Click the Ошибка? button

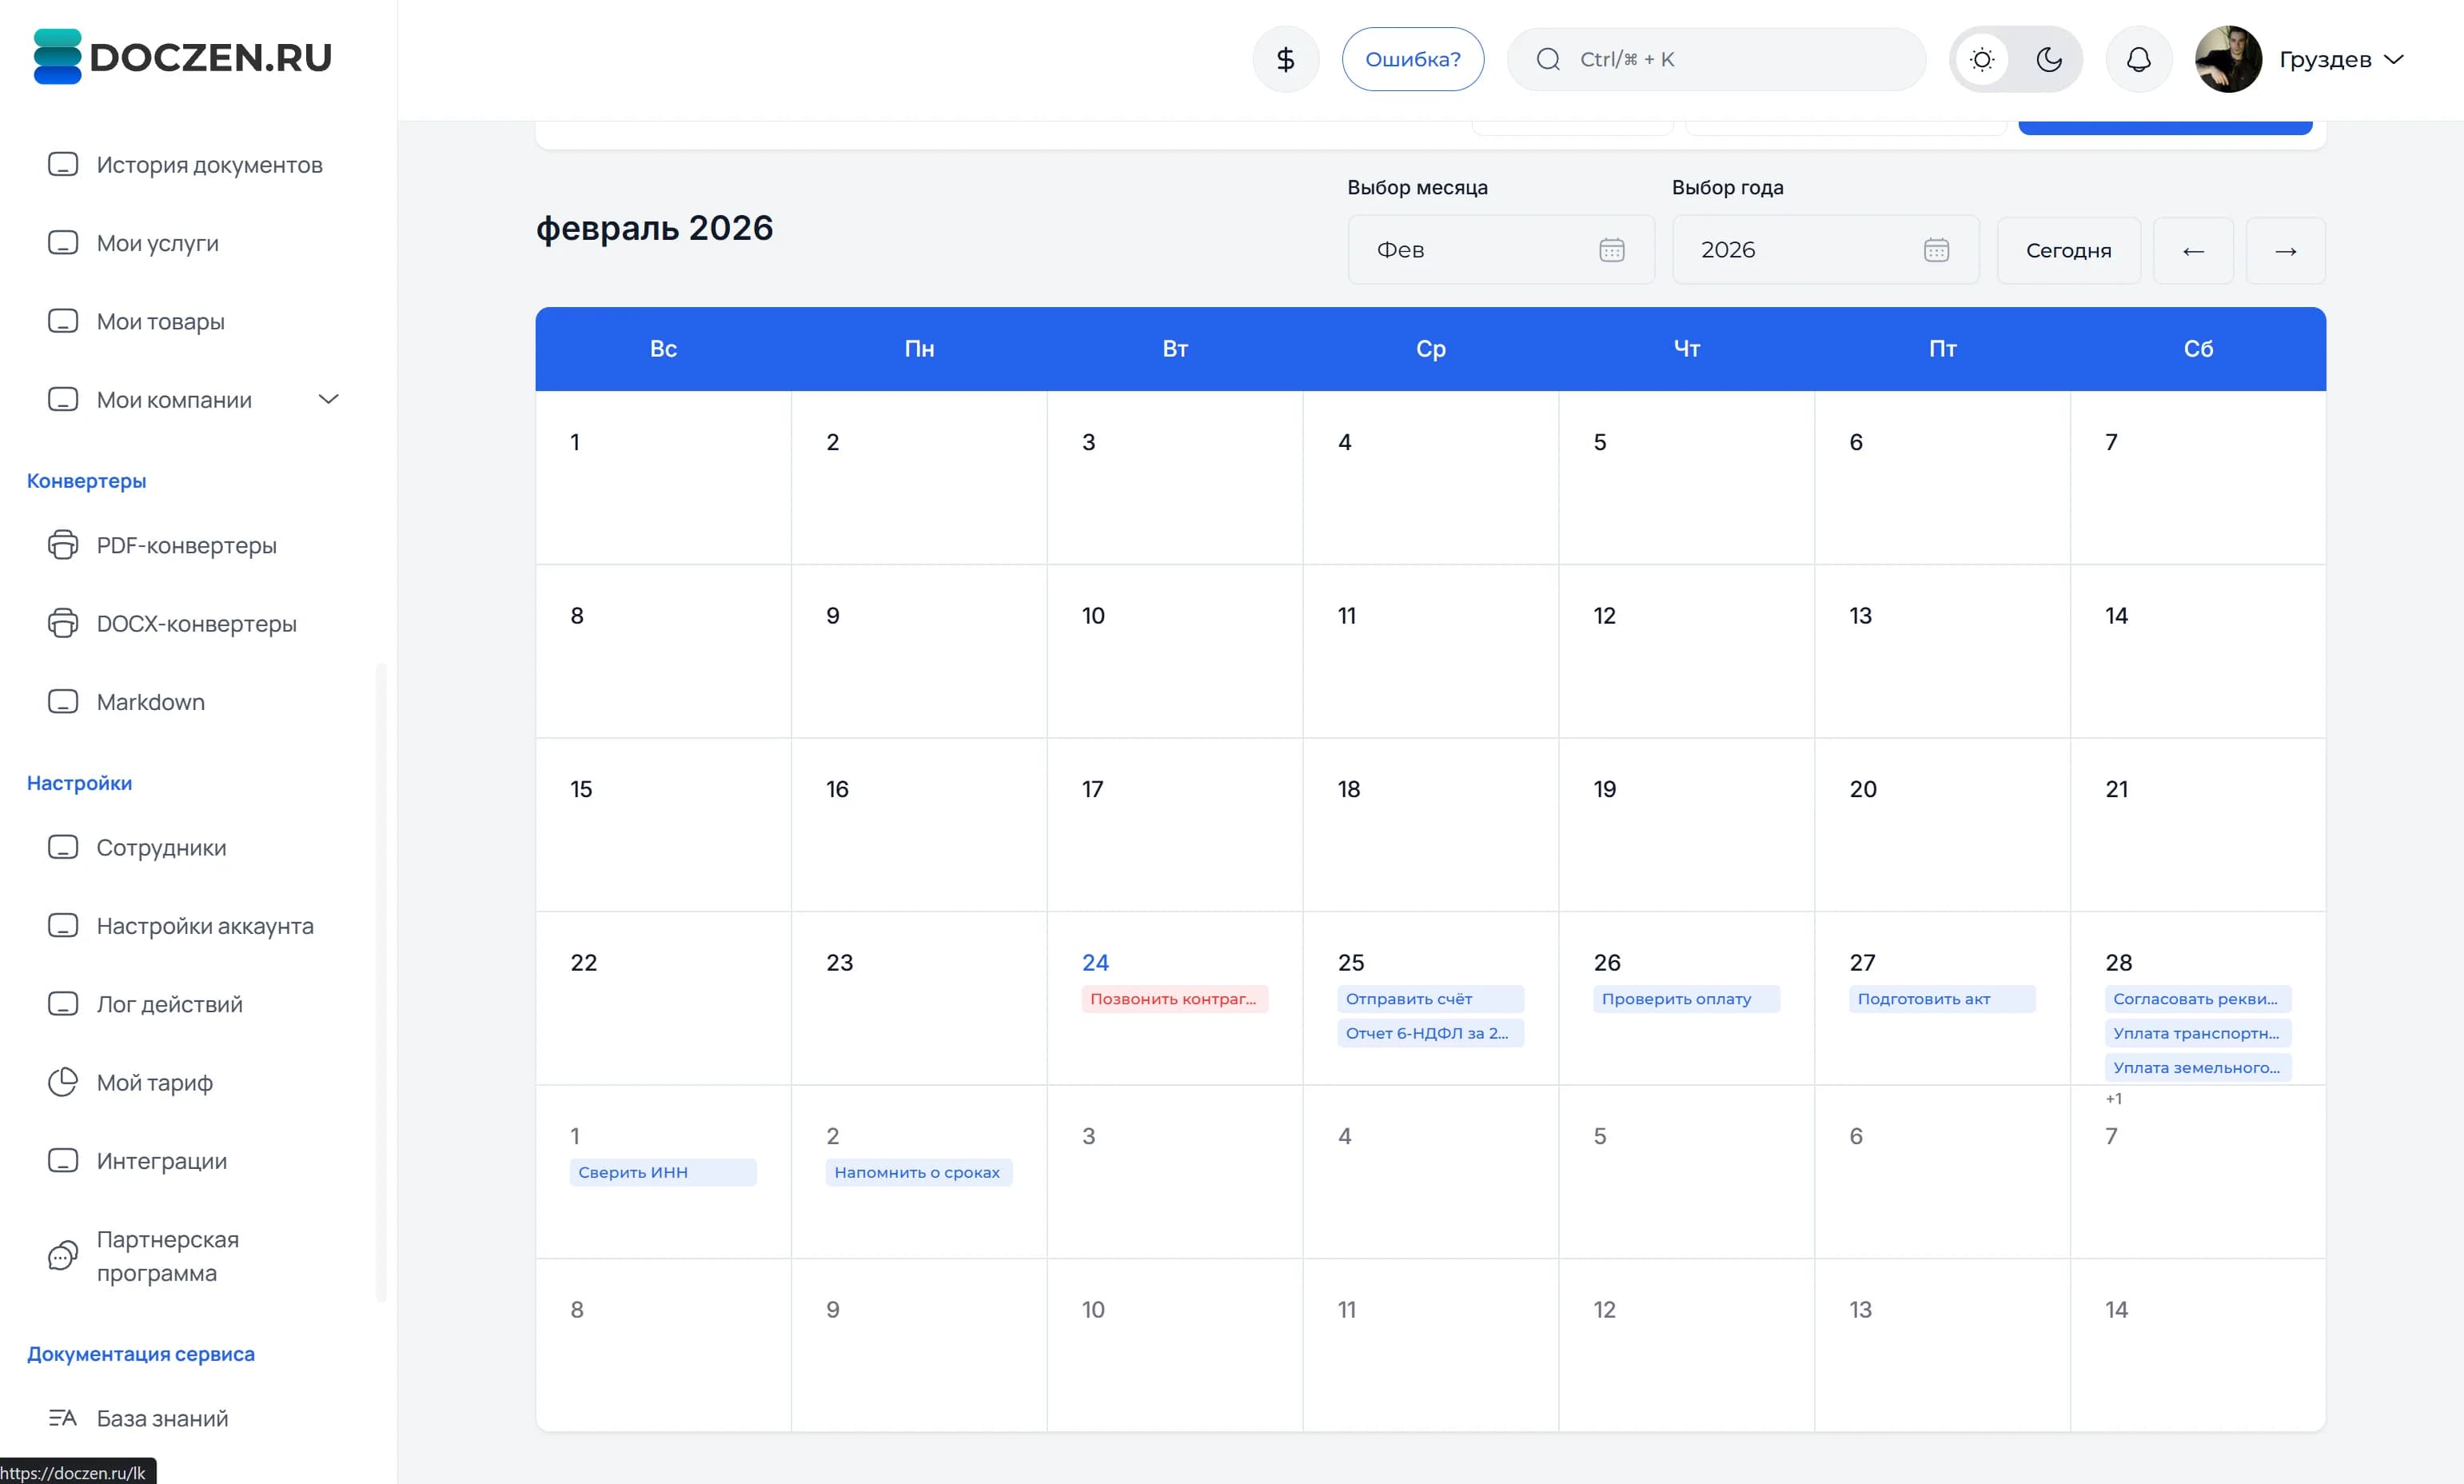click(x=1413, y=59)
